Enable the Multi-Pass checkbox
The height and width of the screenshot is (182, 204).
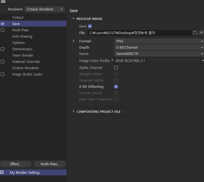point(3,30)
